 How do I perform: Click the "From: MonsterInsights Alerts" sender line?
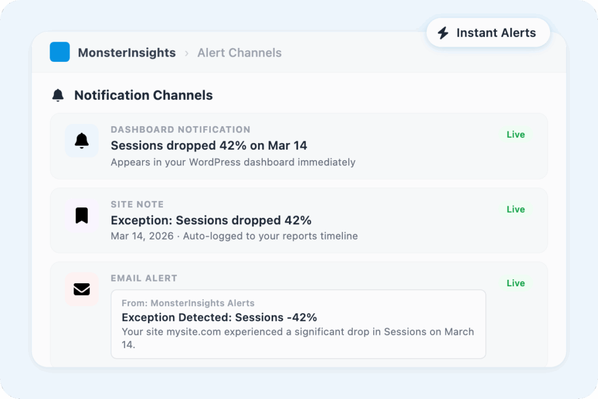click(x=188, y=303)
